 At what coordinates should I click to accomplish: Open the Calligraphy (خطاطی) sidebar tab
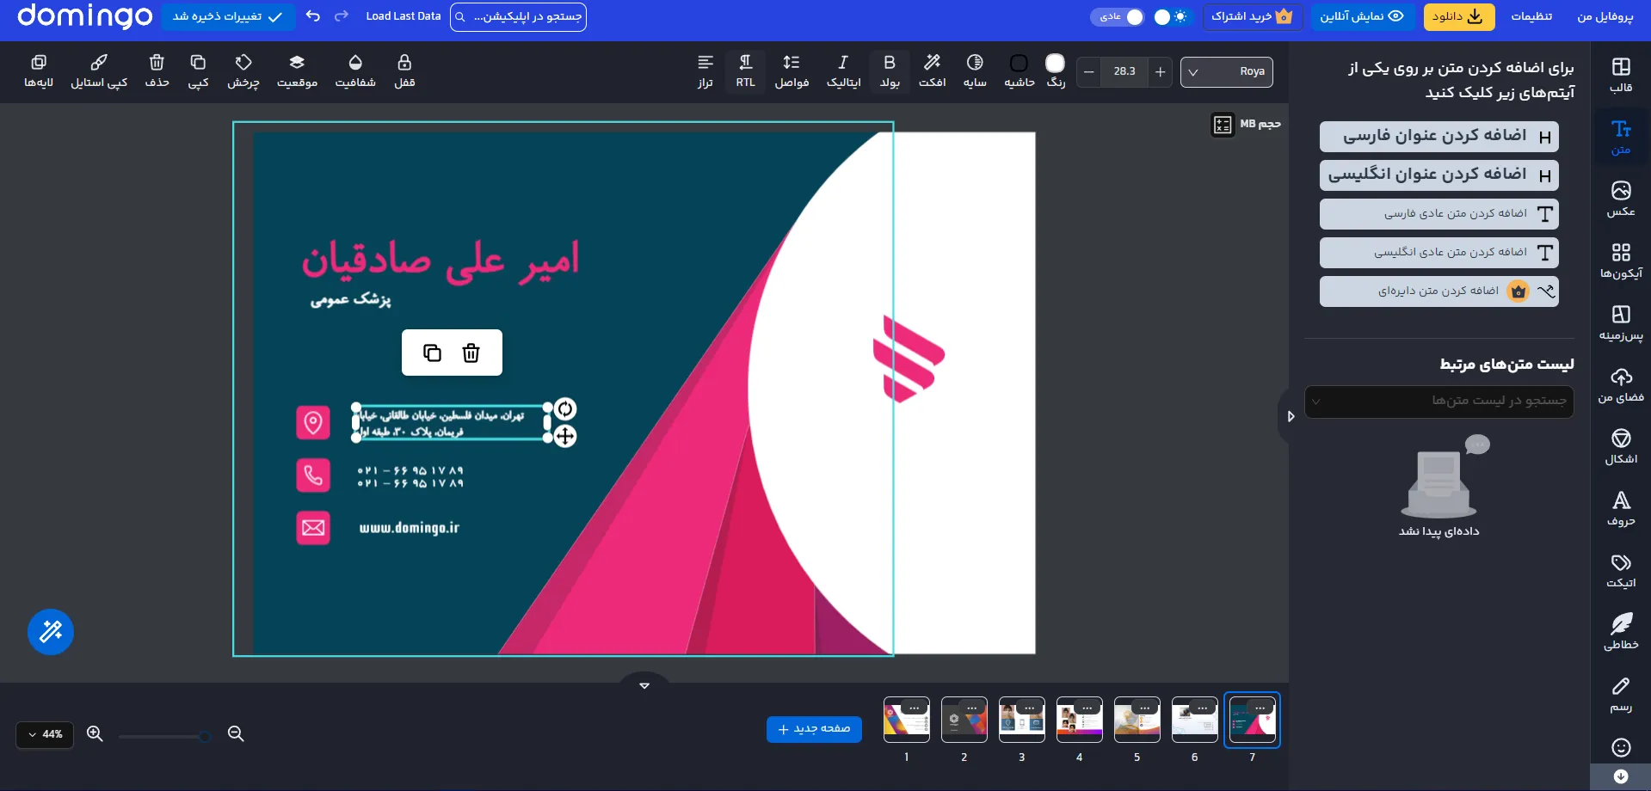click(1621, 632)
